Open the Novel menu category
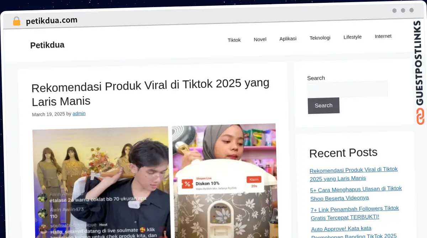The width and height of the screenshot is (427, 238). (x=260, y=39)
